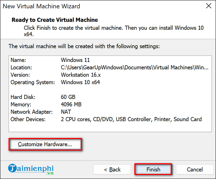The height and width of the screenshot is (179, 216).
Task: Click the 'Version:' label in settings list
Action: pos(20,75)
